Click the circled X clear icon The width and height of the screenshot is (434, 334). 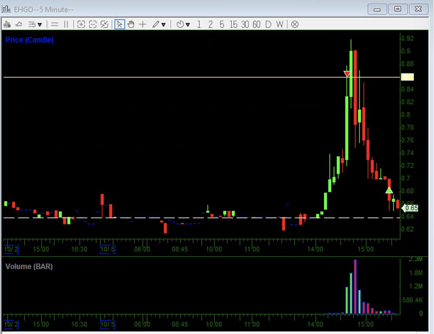tap(295, 25)
